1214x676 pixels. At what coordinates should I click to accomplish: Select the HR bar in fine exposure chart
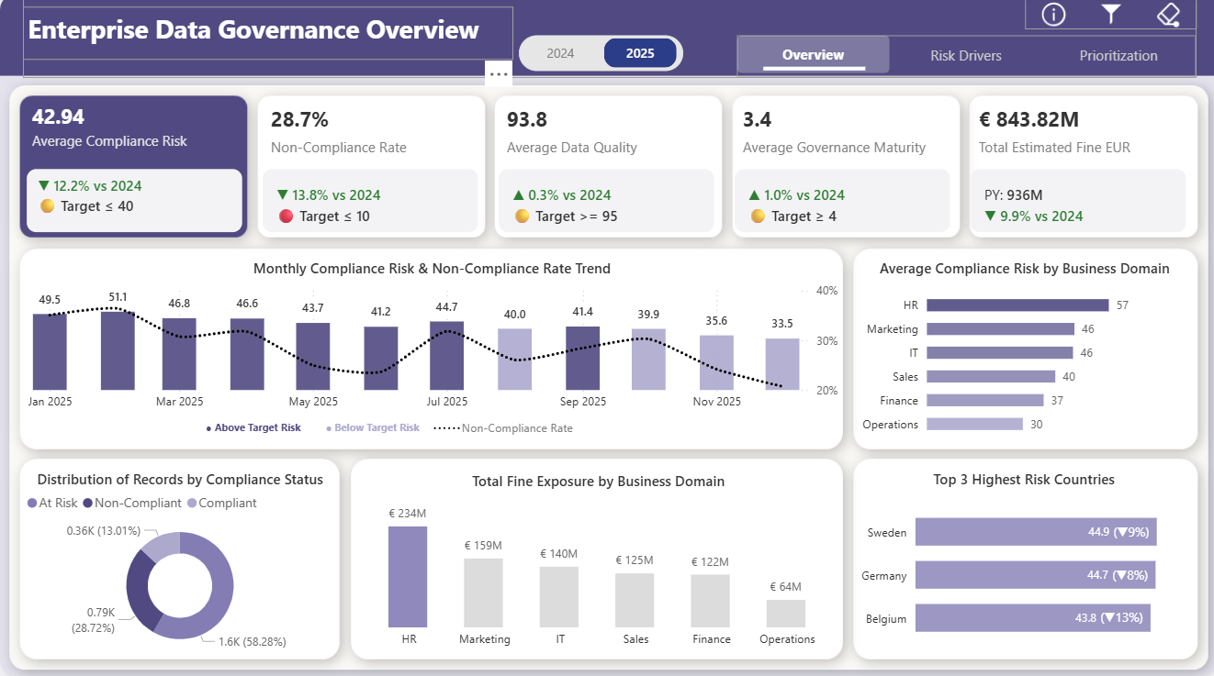pos(409,579)
